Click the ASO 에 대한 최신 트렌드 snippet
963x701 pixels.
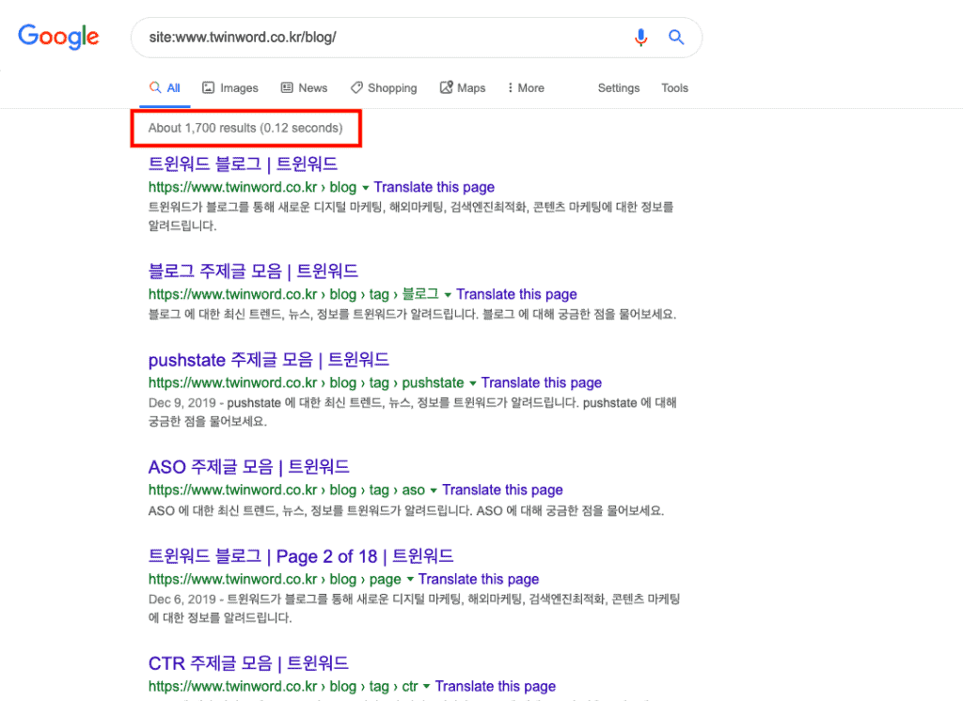click(406, 510)
